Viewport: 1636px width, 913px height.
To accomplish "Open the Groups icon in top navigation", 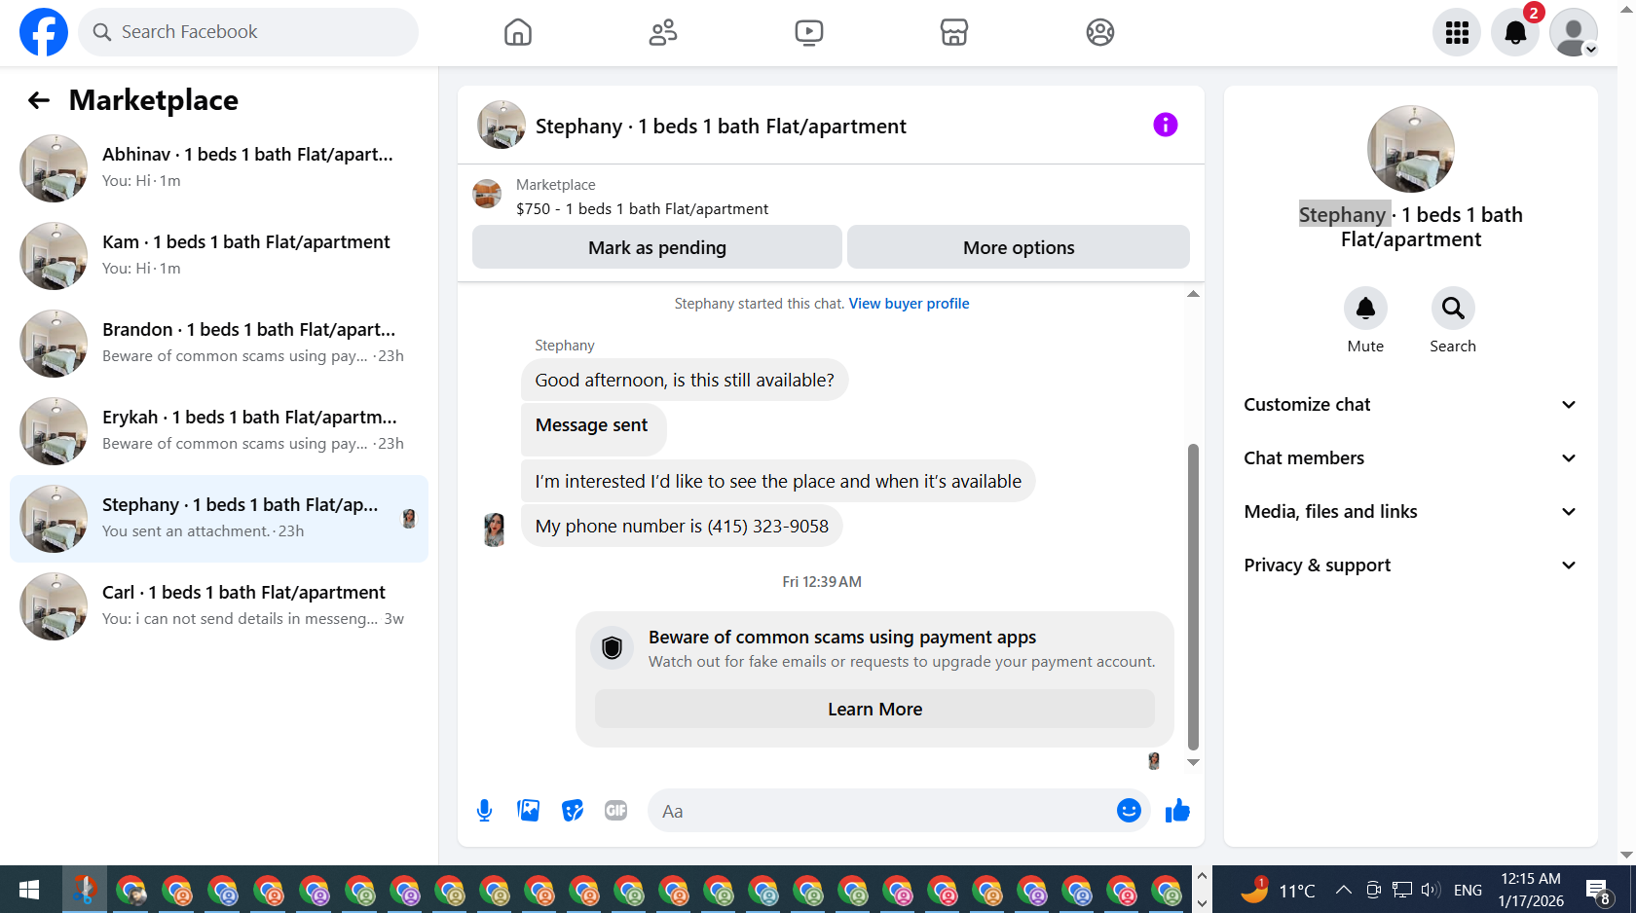I will click(1100, 32).
